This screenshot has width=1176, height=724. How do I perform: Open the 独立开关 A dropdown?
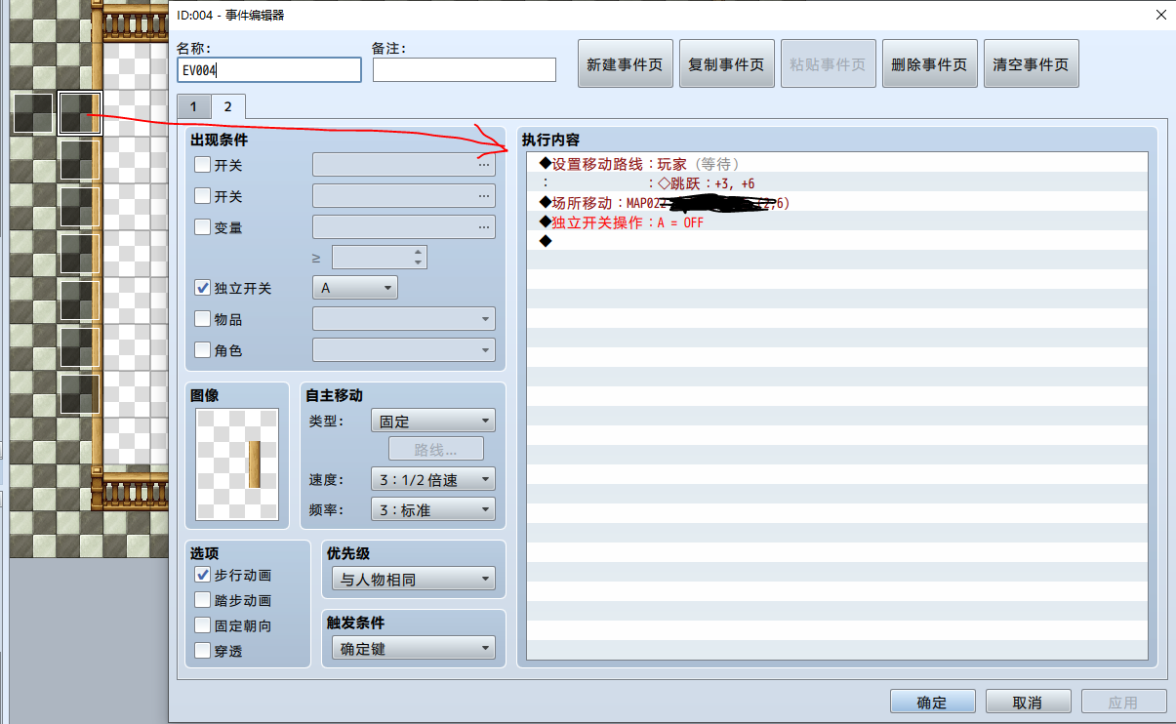[x=355, y=289]
